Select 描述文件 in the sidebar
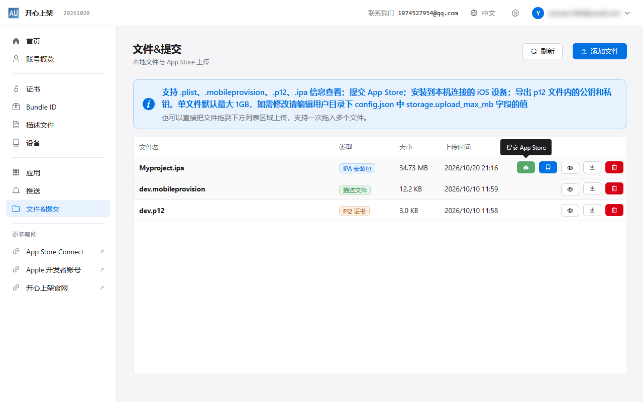 point(58,125)
